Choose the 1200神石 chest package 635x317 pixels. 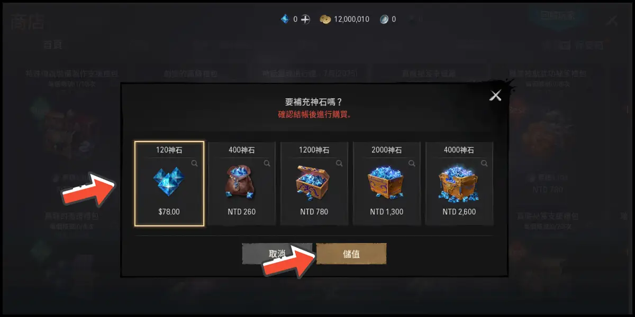point(314,183)
